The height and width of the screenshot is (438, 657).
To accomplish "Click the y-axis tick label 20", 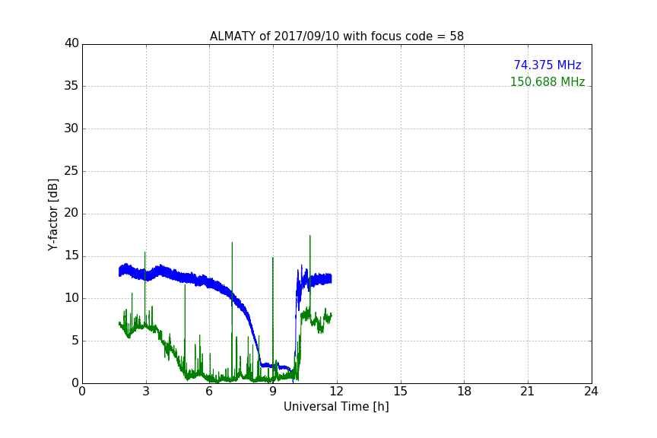I will (71, 214).
